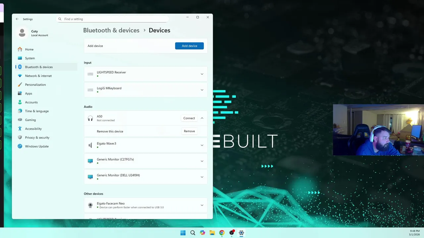Expand the Generic Monitor (C27FG7x) entry

(x=202, y=161)
